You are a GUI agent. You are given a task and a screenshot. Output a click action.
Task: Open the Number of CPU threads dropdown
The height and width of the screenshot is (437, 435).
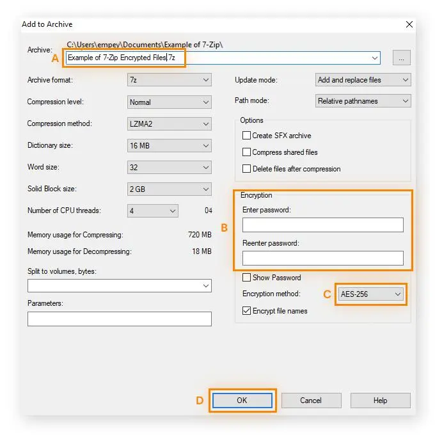[153, 211]
